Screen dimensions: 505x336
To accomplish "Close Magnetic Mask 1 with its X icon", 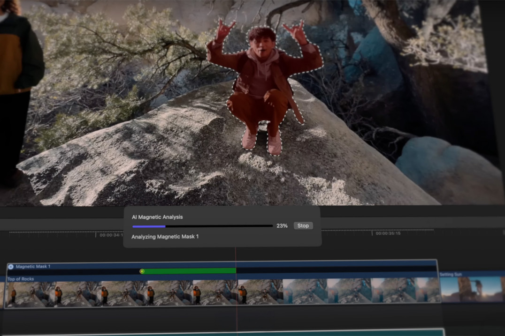I will coord(11,267).
